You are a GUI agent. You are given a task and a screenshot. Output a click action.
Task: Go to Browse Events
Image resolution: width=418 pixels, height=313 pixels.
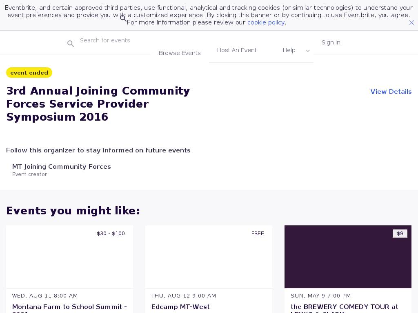[180, 53]
